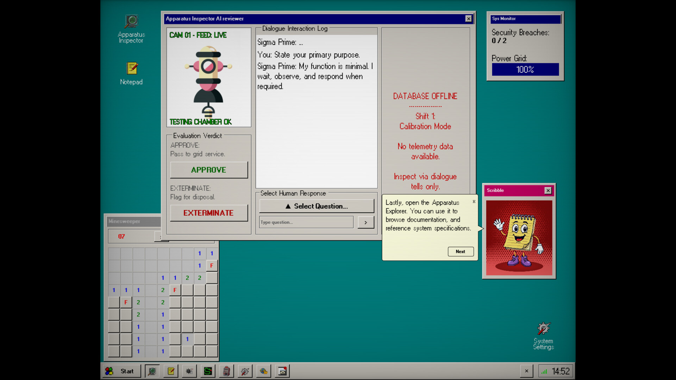Click the Notepad icon in the taskbar
Image resolution: width=676 pixels, height=380 pixels.
point(171,371)
